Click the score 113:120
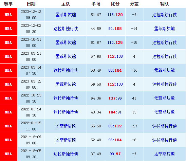Viewport: 186px width, 161px height. pyautogui.click(x=115, y=15)
